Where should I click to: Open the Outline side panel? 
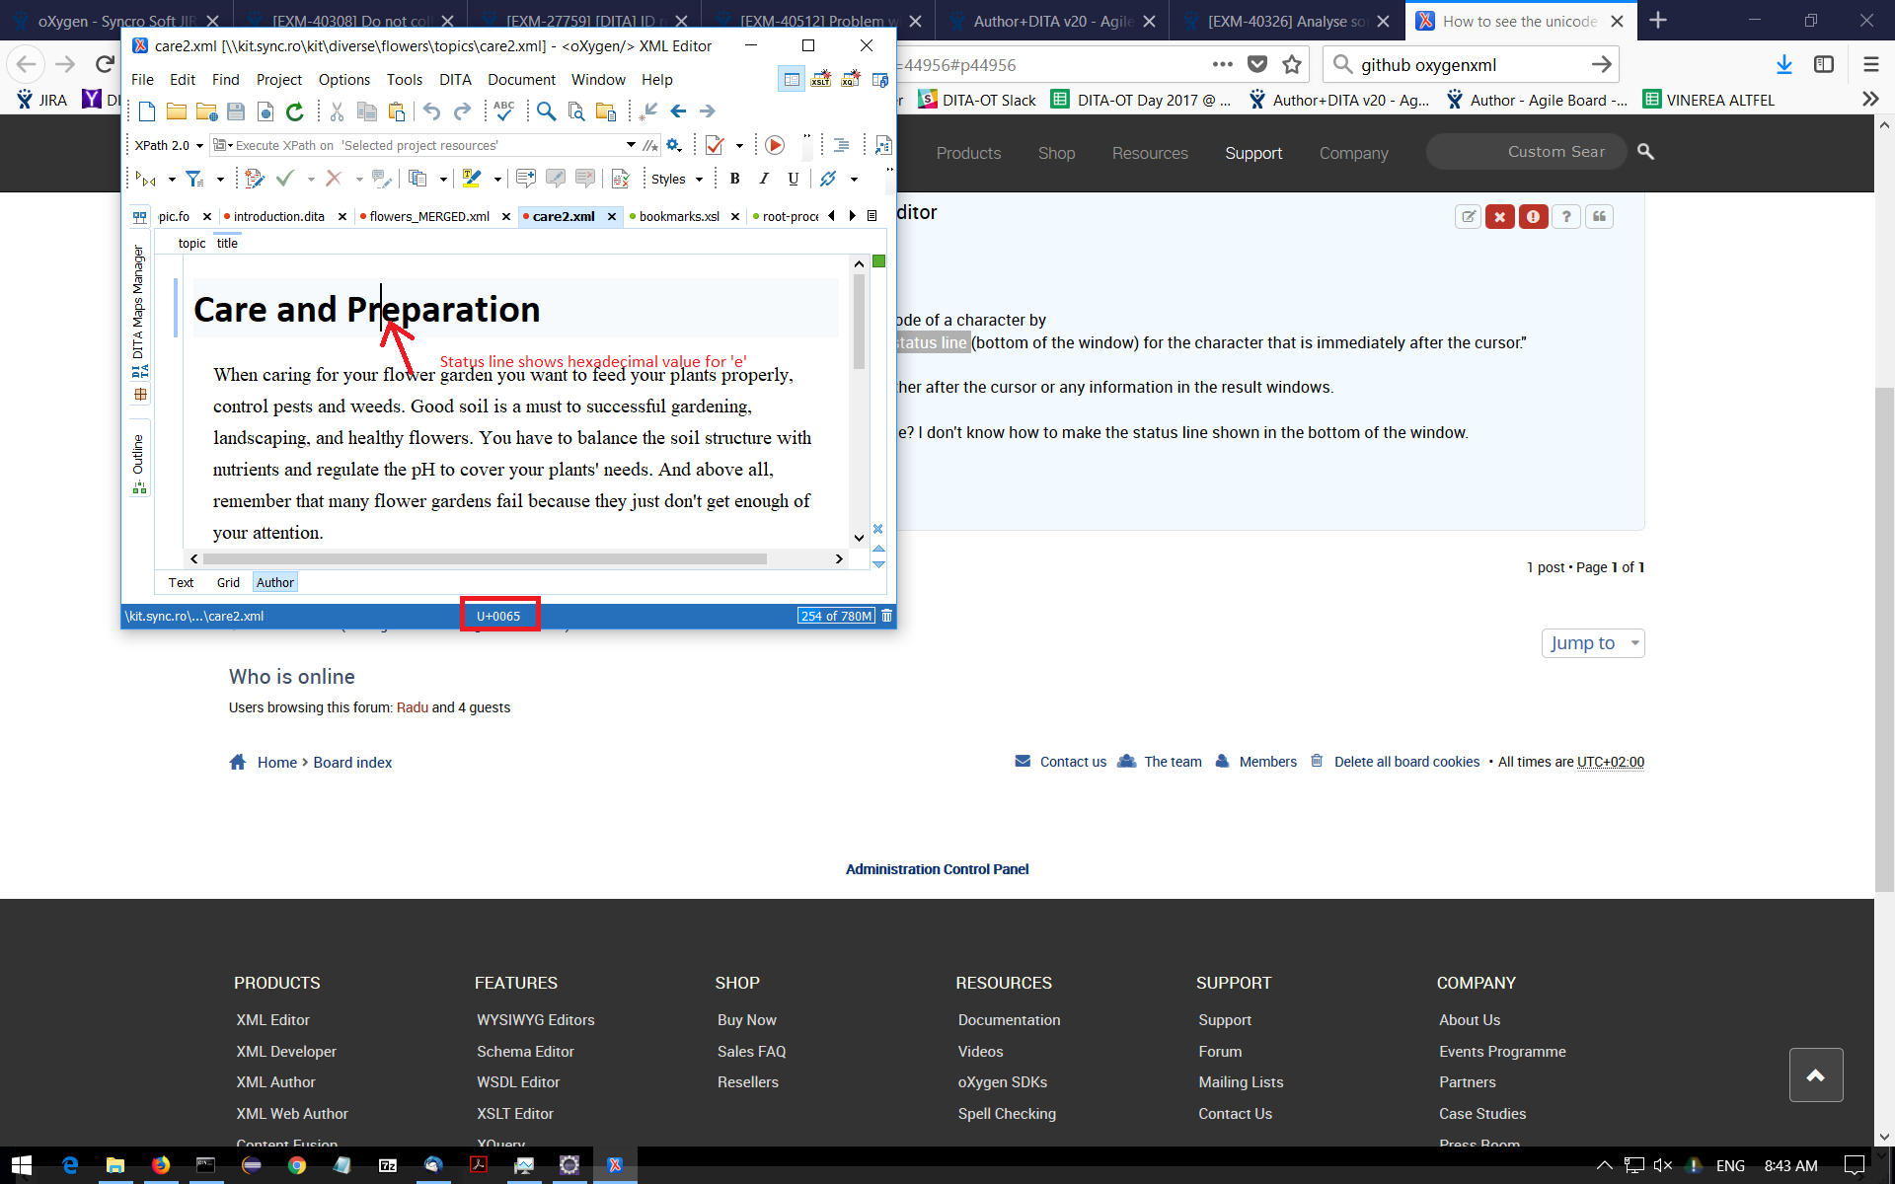[138, 463]
